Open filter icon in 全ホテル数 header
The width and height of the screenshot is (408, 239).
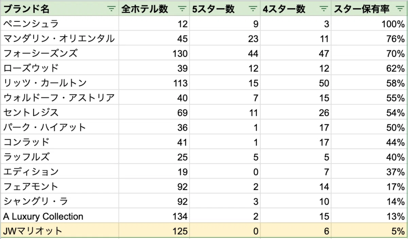click(183, 9)
